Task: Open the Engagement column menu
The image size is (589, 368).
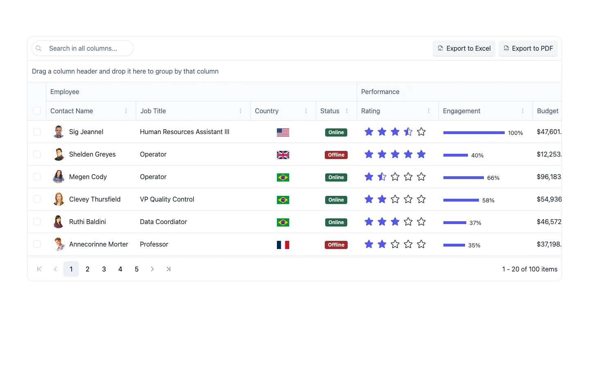Action: 523,111
